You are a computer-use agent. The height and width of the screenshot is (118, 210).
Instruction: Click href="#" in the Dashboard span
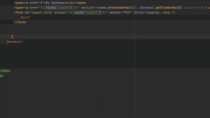(37, 3)
